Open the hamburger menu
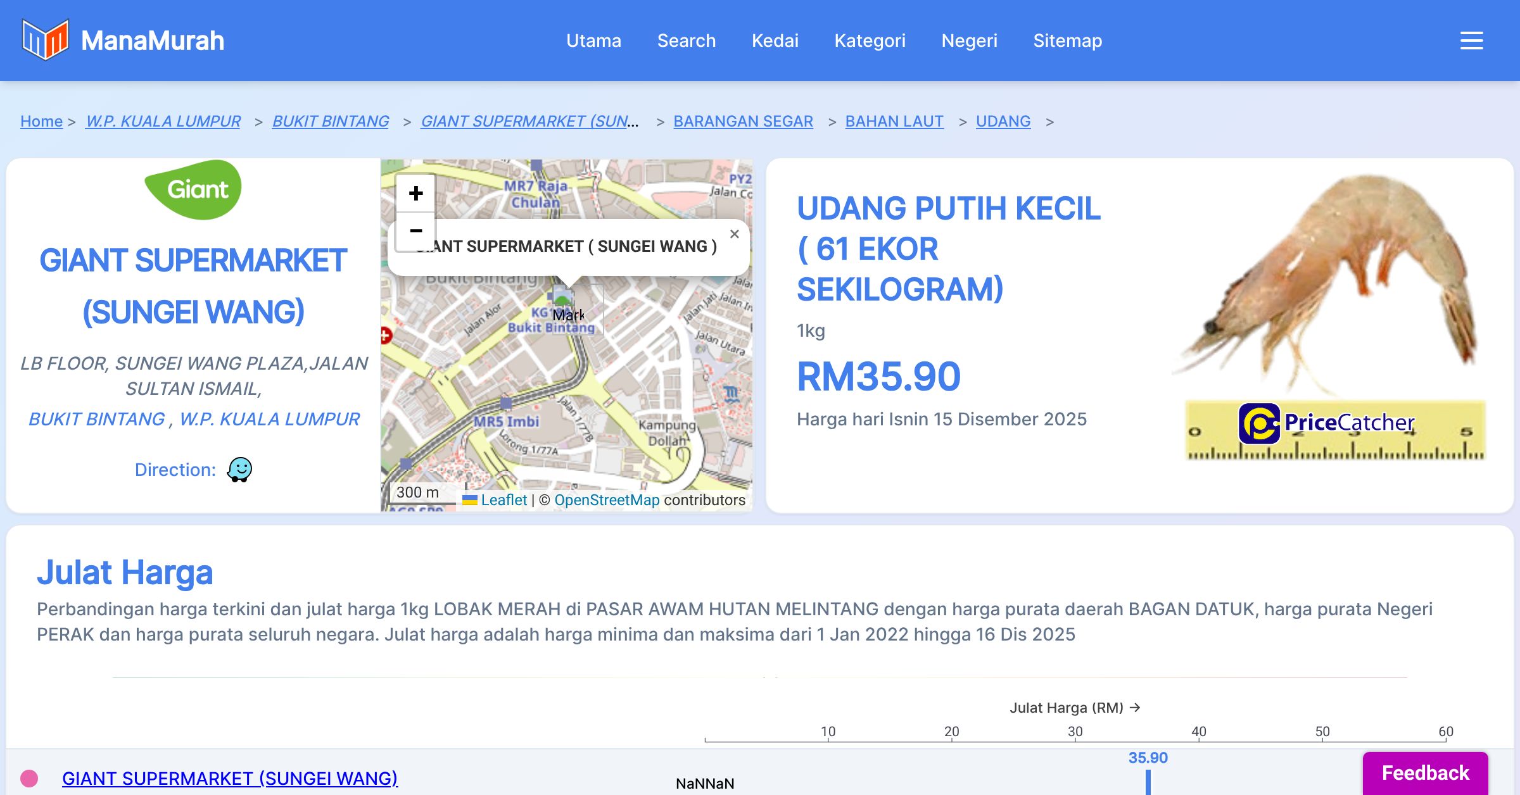The width and height of the screenshot is (1520, 795). coord(1471,41)
